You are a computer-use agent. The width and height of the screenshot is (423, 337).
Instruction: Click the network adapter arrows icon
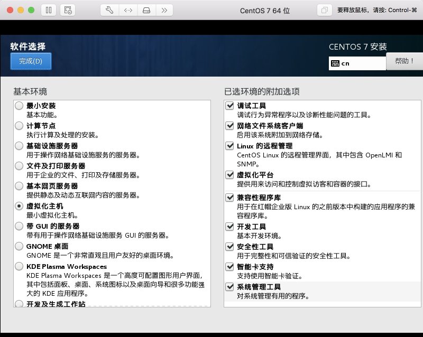pos(128,10)
